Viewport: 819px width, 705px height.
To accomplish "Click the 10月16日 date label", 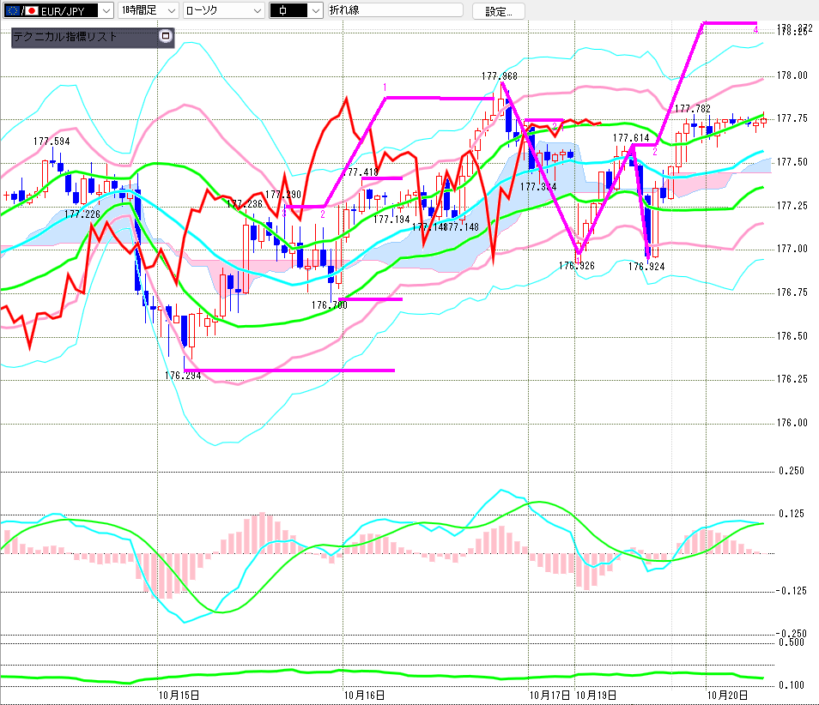I will [x=364, y=696].
